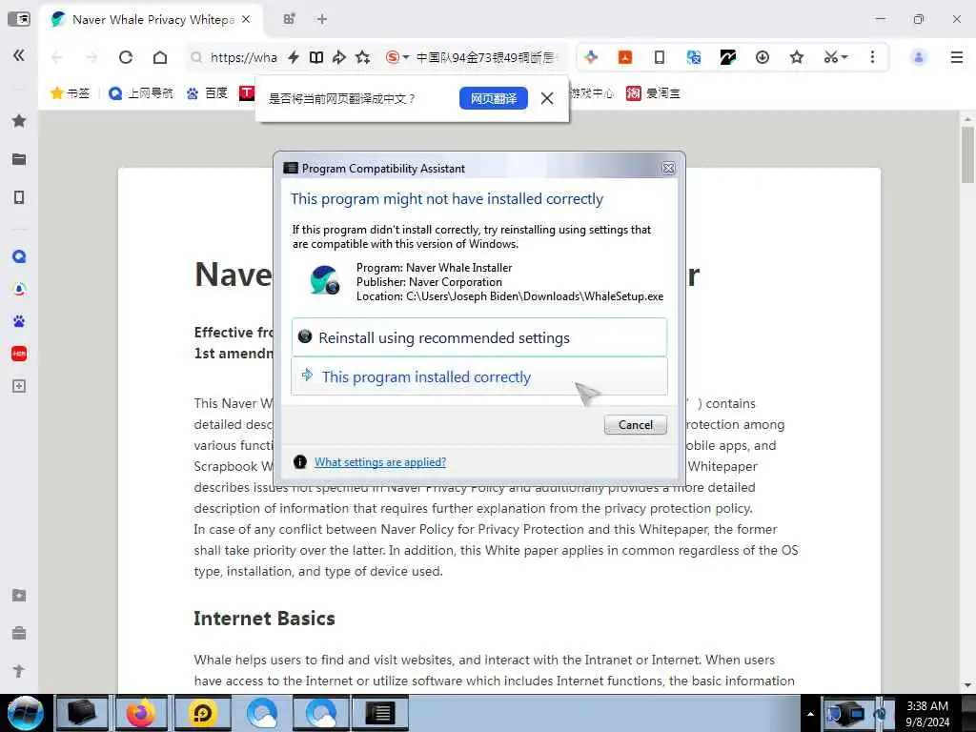This screenshot has width=976, height=732.
Task: Click the sidebar Baidu paw icon
Action: click(x=19, y=321)
